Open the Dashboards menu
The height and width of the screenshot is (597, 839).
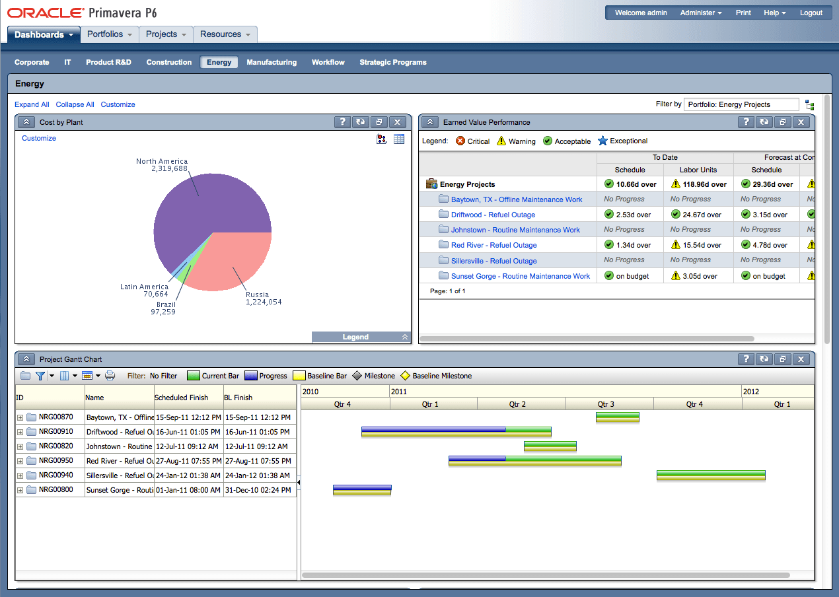44,34
